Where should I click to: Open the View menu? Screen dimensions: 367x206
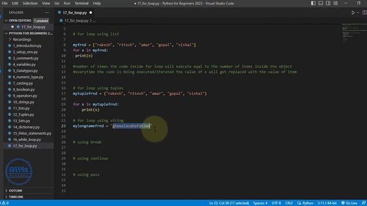[46, 3]
